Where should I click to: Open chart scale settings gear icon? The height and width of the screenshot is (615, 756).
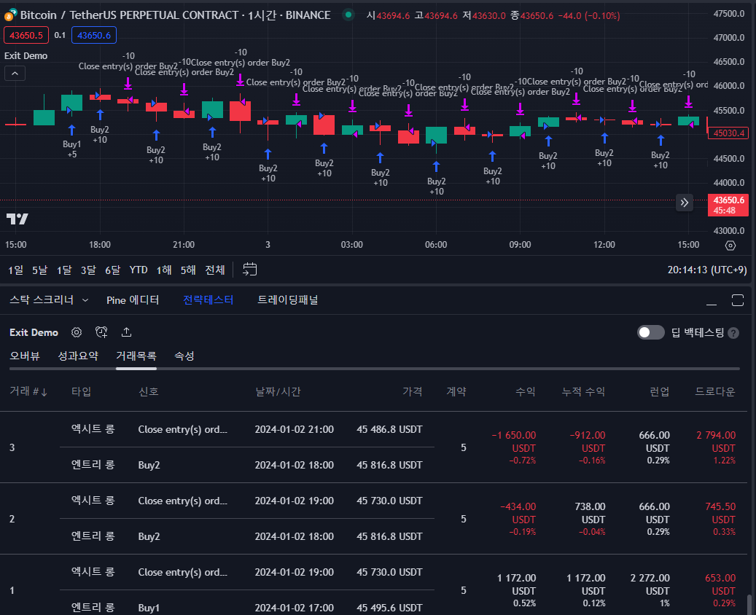[x=730, y=246]
